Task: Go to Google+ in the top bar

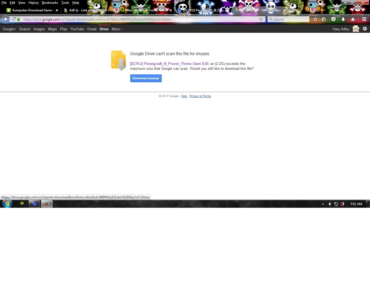Action: (x=9, y=29)
